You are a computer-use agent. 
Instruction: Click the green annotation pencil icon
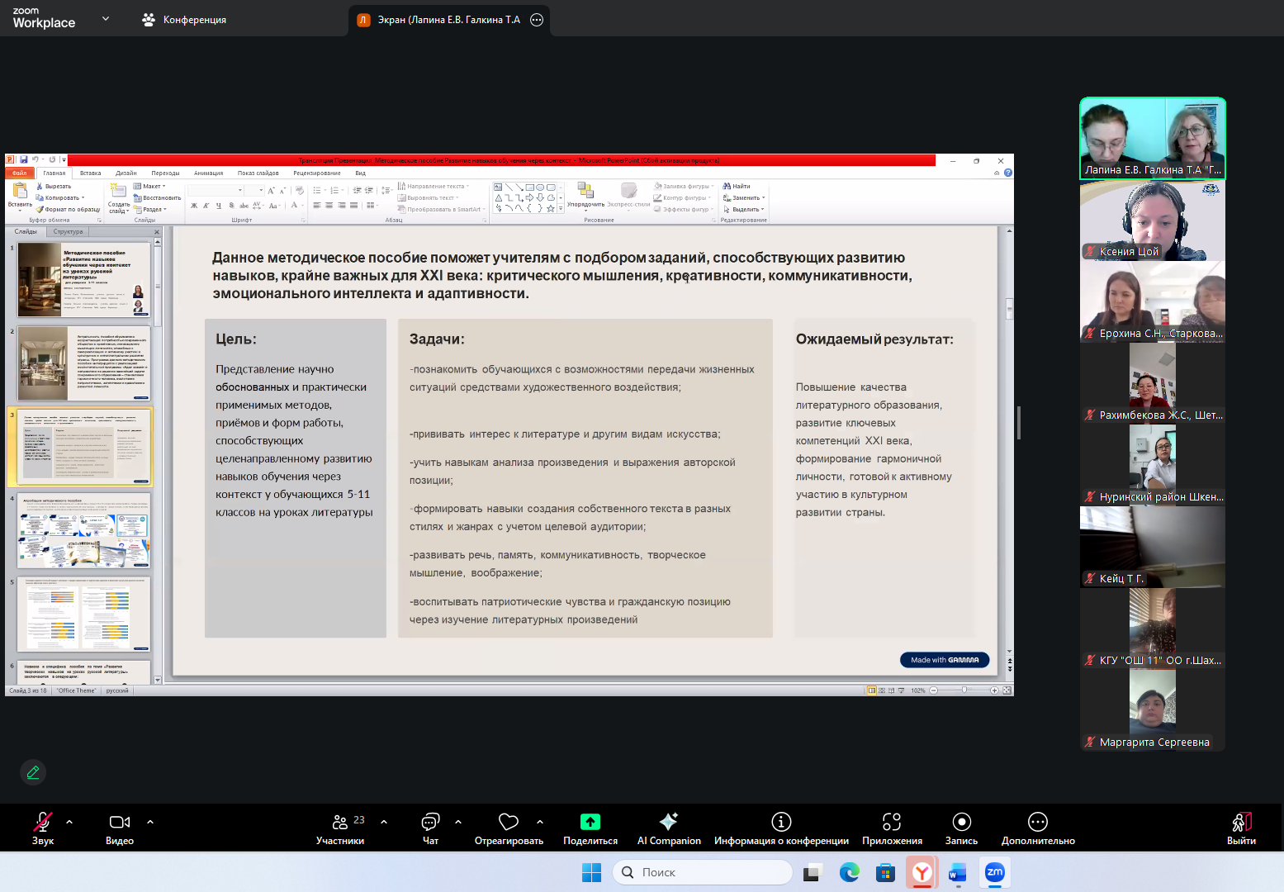click(x=33, y=772)
